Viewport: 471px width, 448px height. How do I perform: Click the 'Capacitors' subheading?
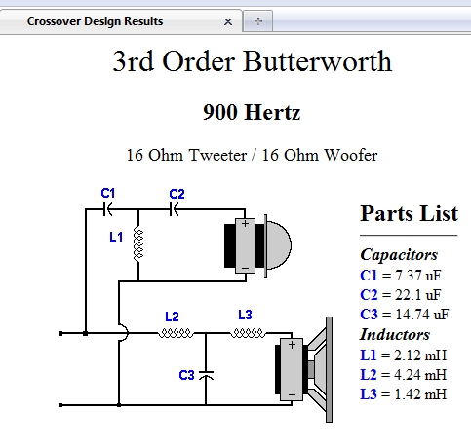click(x=399, y=255)
